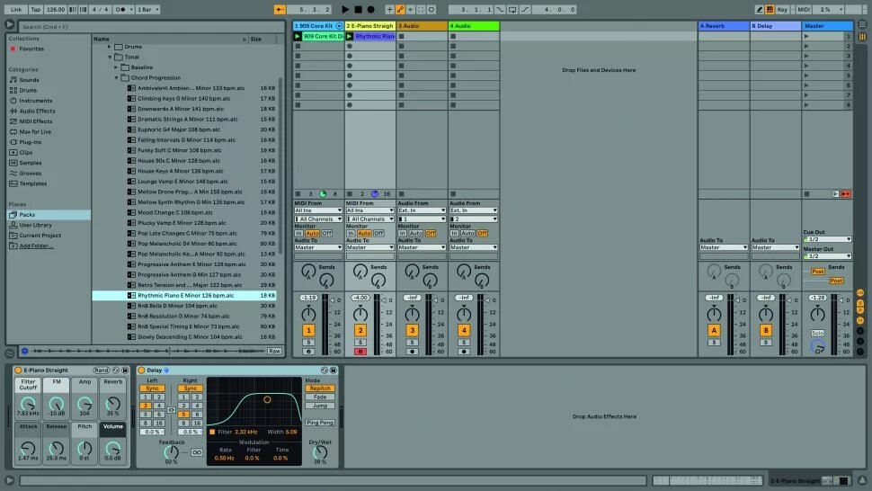Collapse the Chord Progression folder
This screenshot has width=872, height=491.
[x=117, y=77]
